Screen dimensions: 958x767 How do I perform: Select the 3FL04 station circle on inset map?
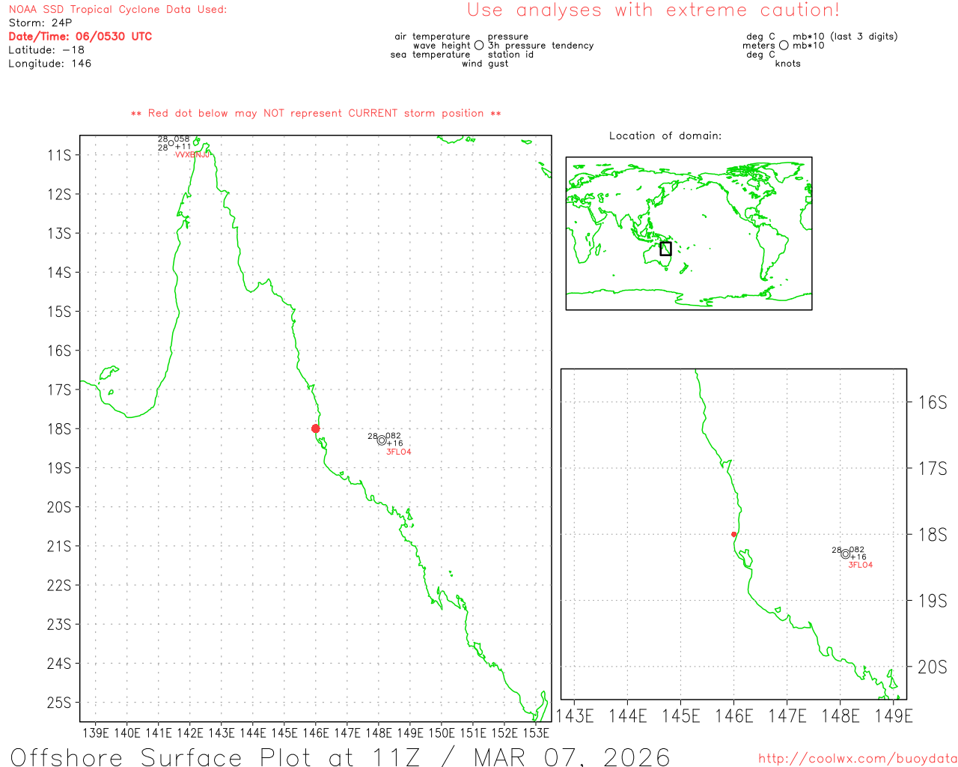click(x=845, y=554)
